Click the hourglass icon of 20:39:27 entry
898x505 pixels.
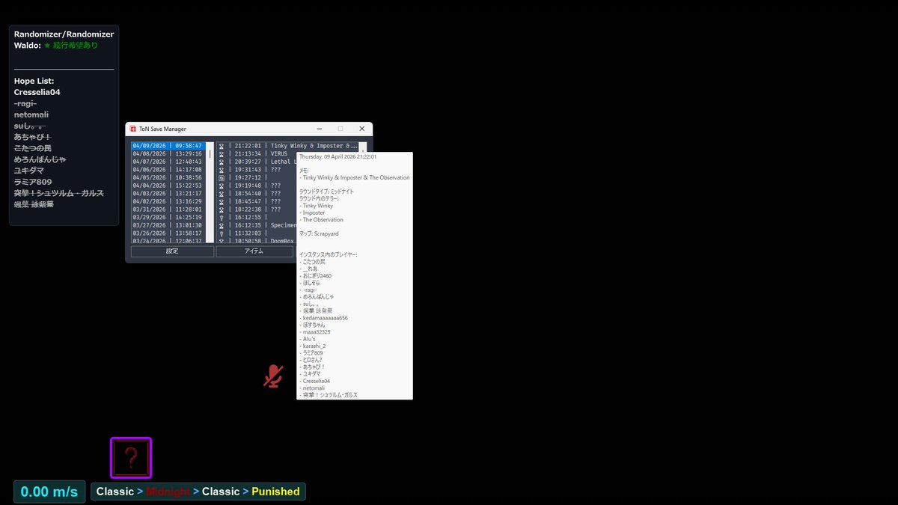point(222,162)
